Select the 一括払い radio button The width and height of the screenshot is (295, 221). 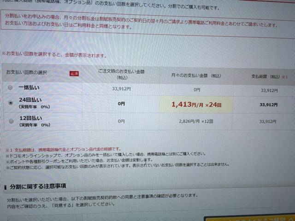(10, 87)
